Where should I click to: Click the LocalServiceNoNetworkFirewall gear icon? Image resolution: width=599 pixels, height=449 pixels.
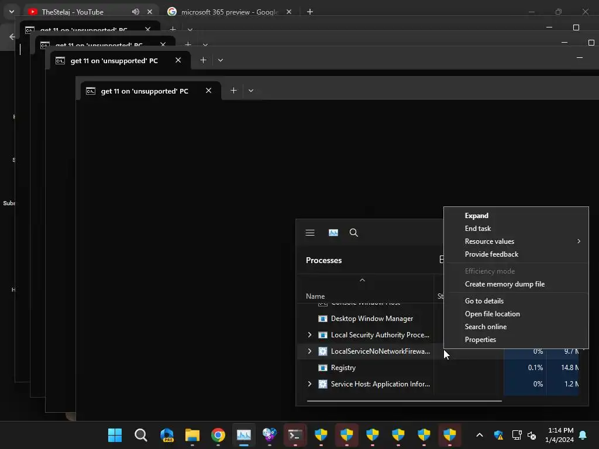tap(323, 351)
